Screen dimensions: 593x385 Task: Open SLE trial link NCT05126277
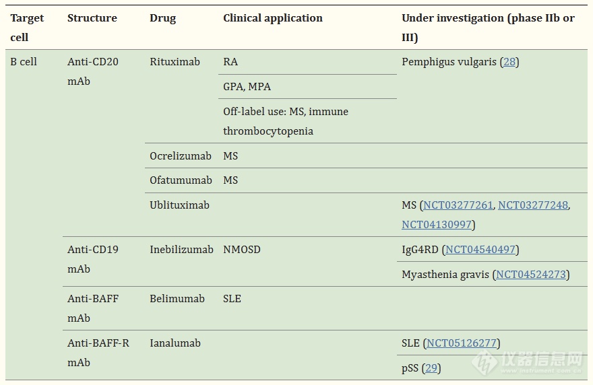pos(462,343)
